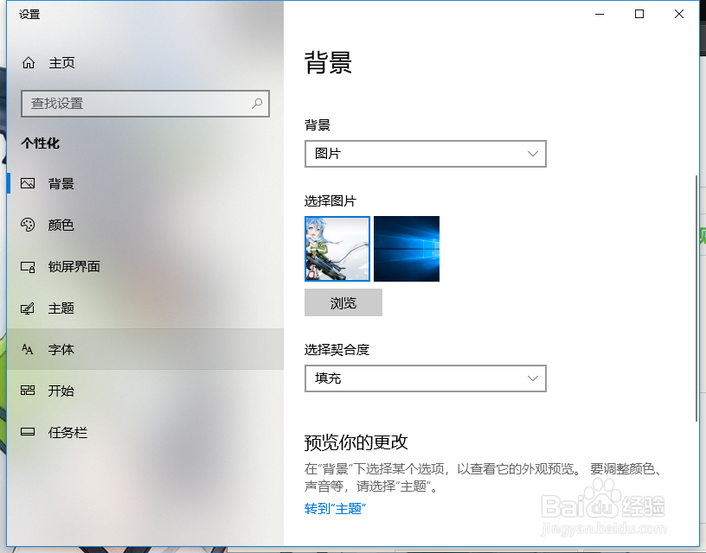Select the 任务栏 taskbar icon in sidebar
706x553 pixels.
(x=29, y=432)
